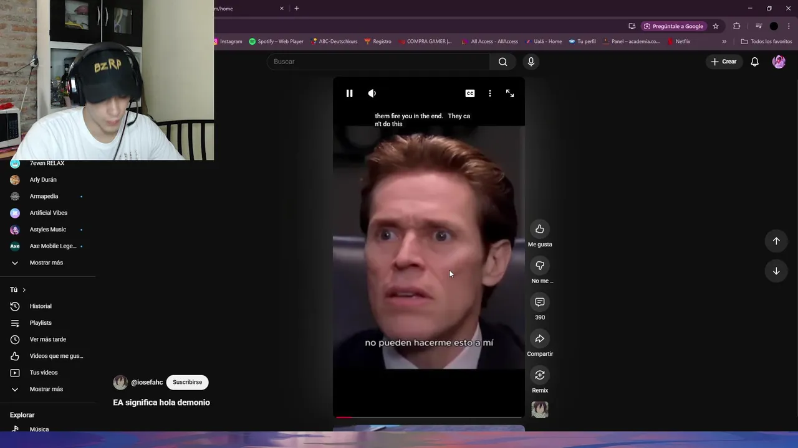Subscribe to @iosefahc with Suscribirse
The image size is (798, 448).
pos(188,382)
